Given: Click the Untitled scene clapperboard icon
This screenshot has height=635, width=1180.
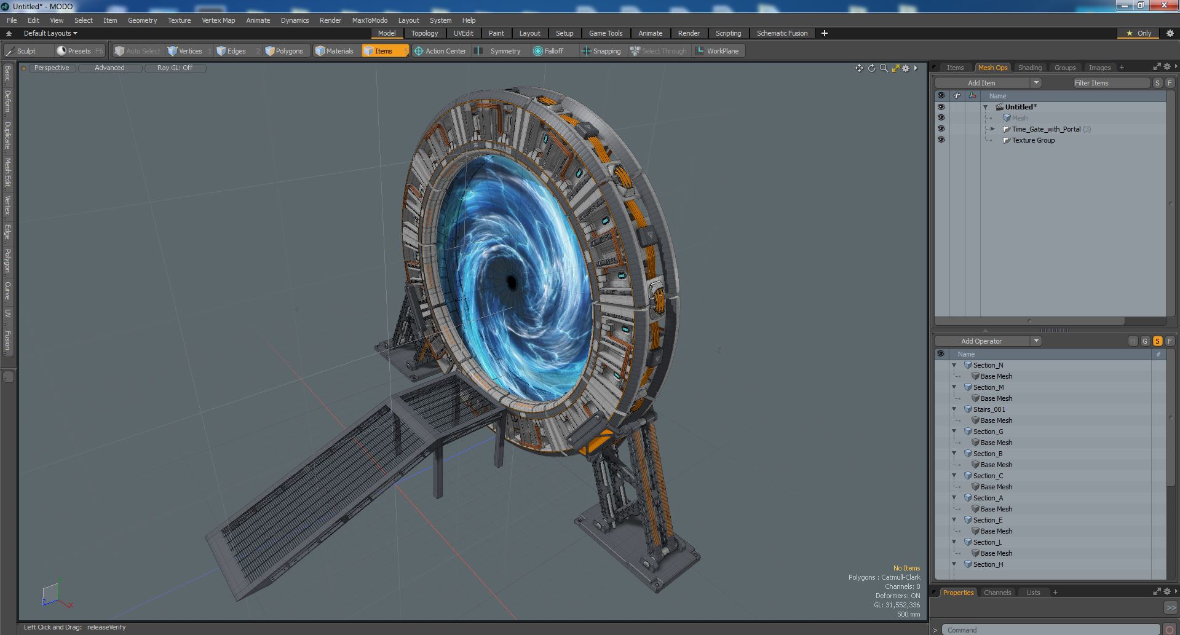Looking at the screenshot, I should coord(999,107).
